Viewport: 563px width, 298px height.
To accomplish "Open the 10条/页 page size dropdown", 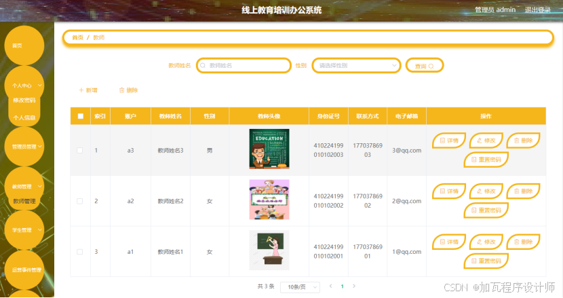I will (300, 287).
